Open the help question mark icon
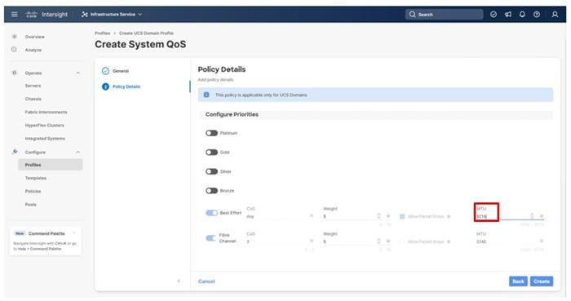The height and width of the screenshot is (301, 571). pos(537,14)
